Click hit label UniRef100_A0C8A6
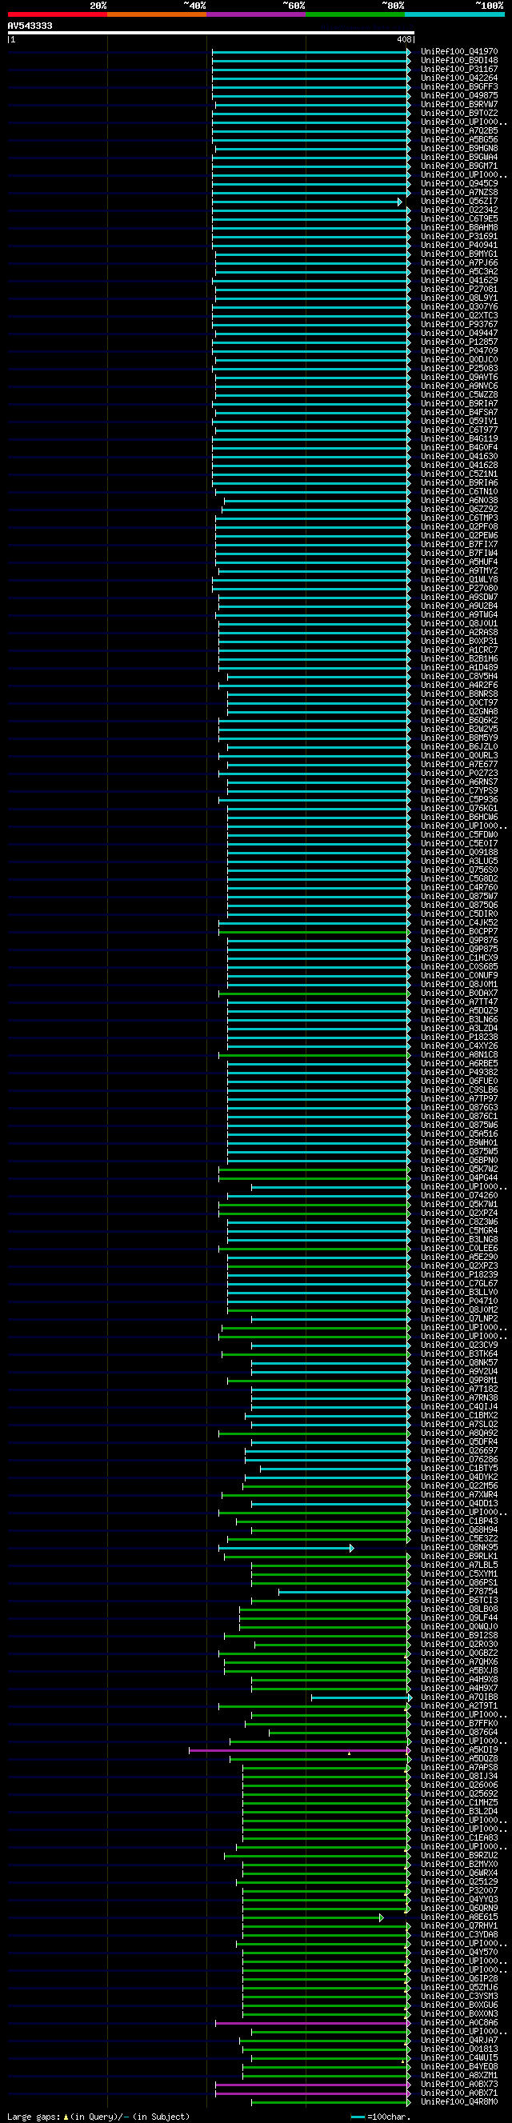The width and height of the screenshot is (512, 2123). 459,2023
